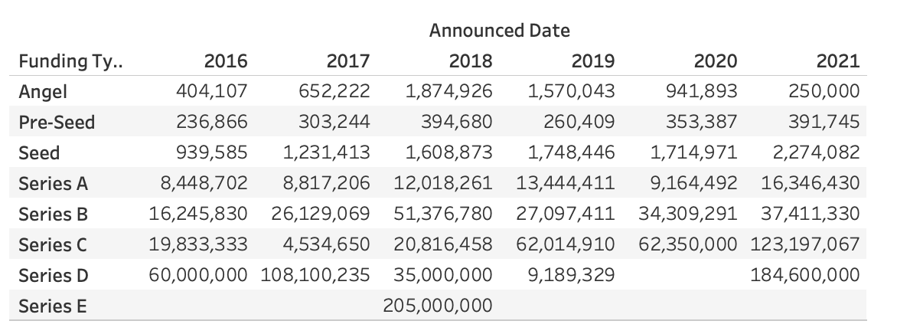Select the Series A row label
This screenshot has height=334, width=897.
pos(54,183)
